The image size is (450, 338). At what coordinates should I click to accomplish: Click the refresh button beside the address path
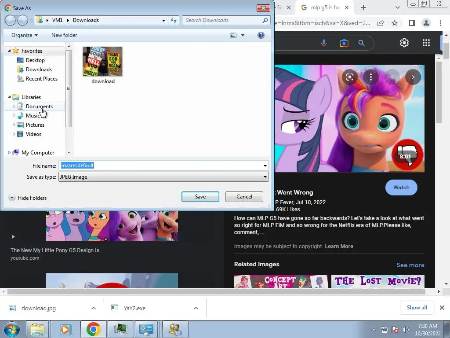point(174,20)
